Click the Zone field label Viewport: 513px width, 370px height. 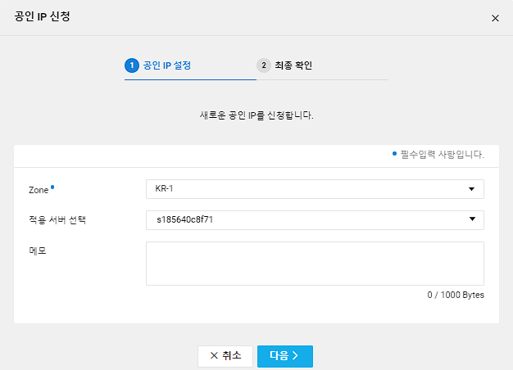pyautogui.click(x=39, y=190)
